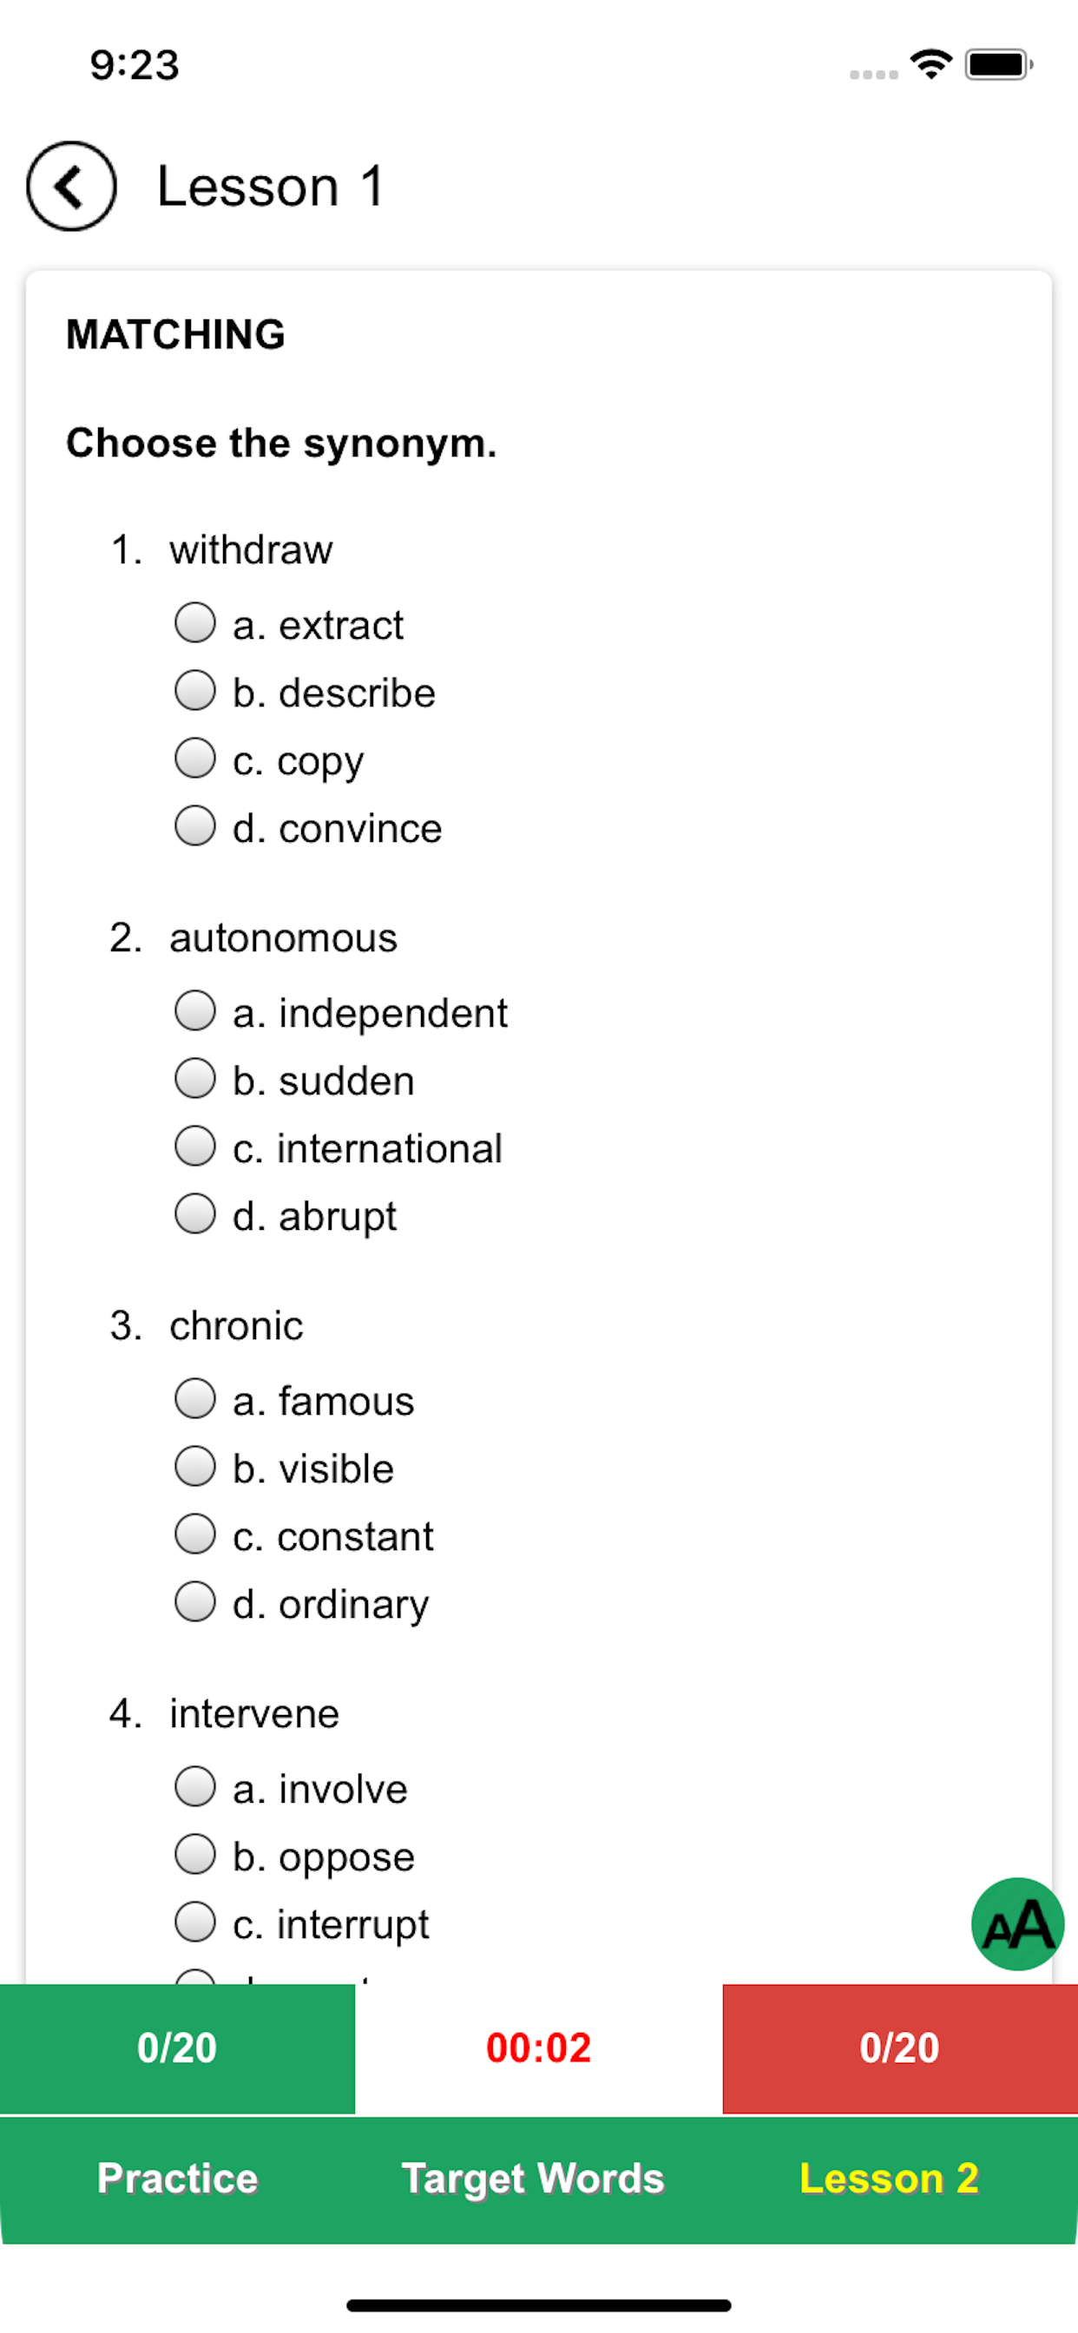Tap the green correct score counter

[x=178, y=2048]
